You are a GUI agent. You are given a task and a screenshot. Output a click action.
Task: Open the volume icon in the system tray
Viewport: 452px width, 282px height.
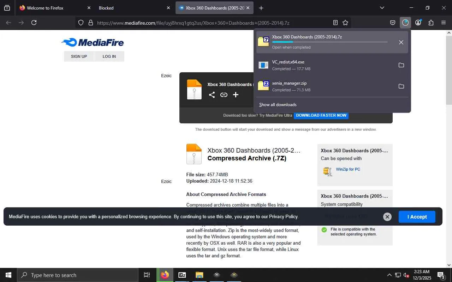tap(406, 275)
